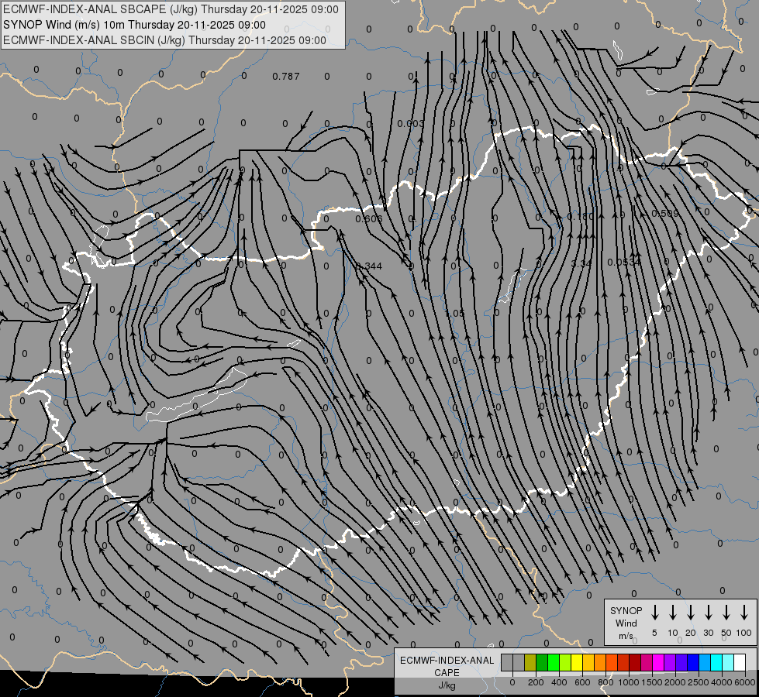The height and width of the screenshot is (697, 759).
Task: Click the 0.506 value on the map
Action: (x=369, y=218)
